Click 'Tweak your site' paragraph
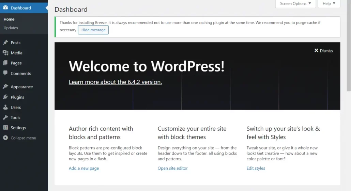Viewport: 351px width, 191px height. tap(282, 154)
